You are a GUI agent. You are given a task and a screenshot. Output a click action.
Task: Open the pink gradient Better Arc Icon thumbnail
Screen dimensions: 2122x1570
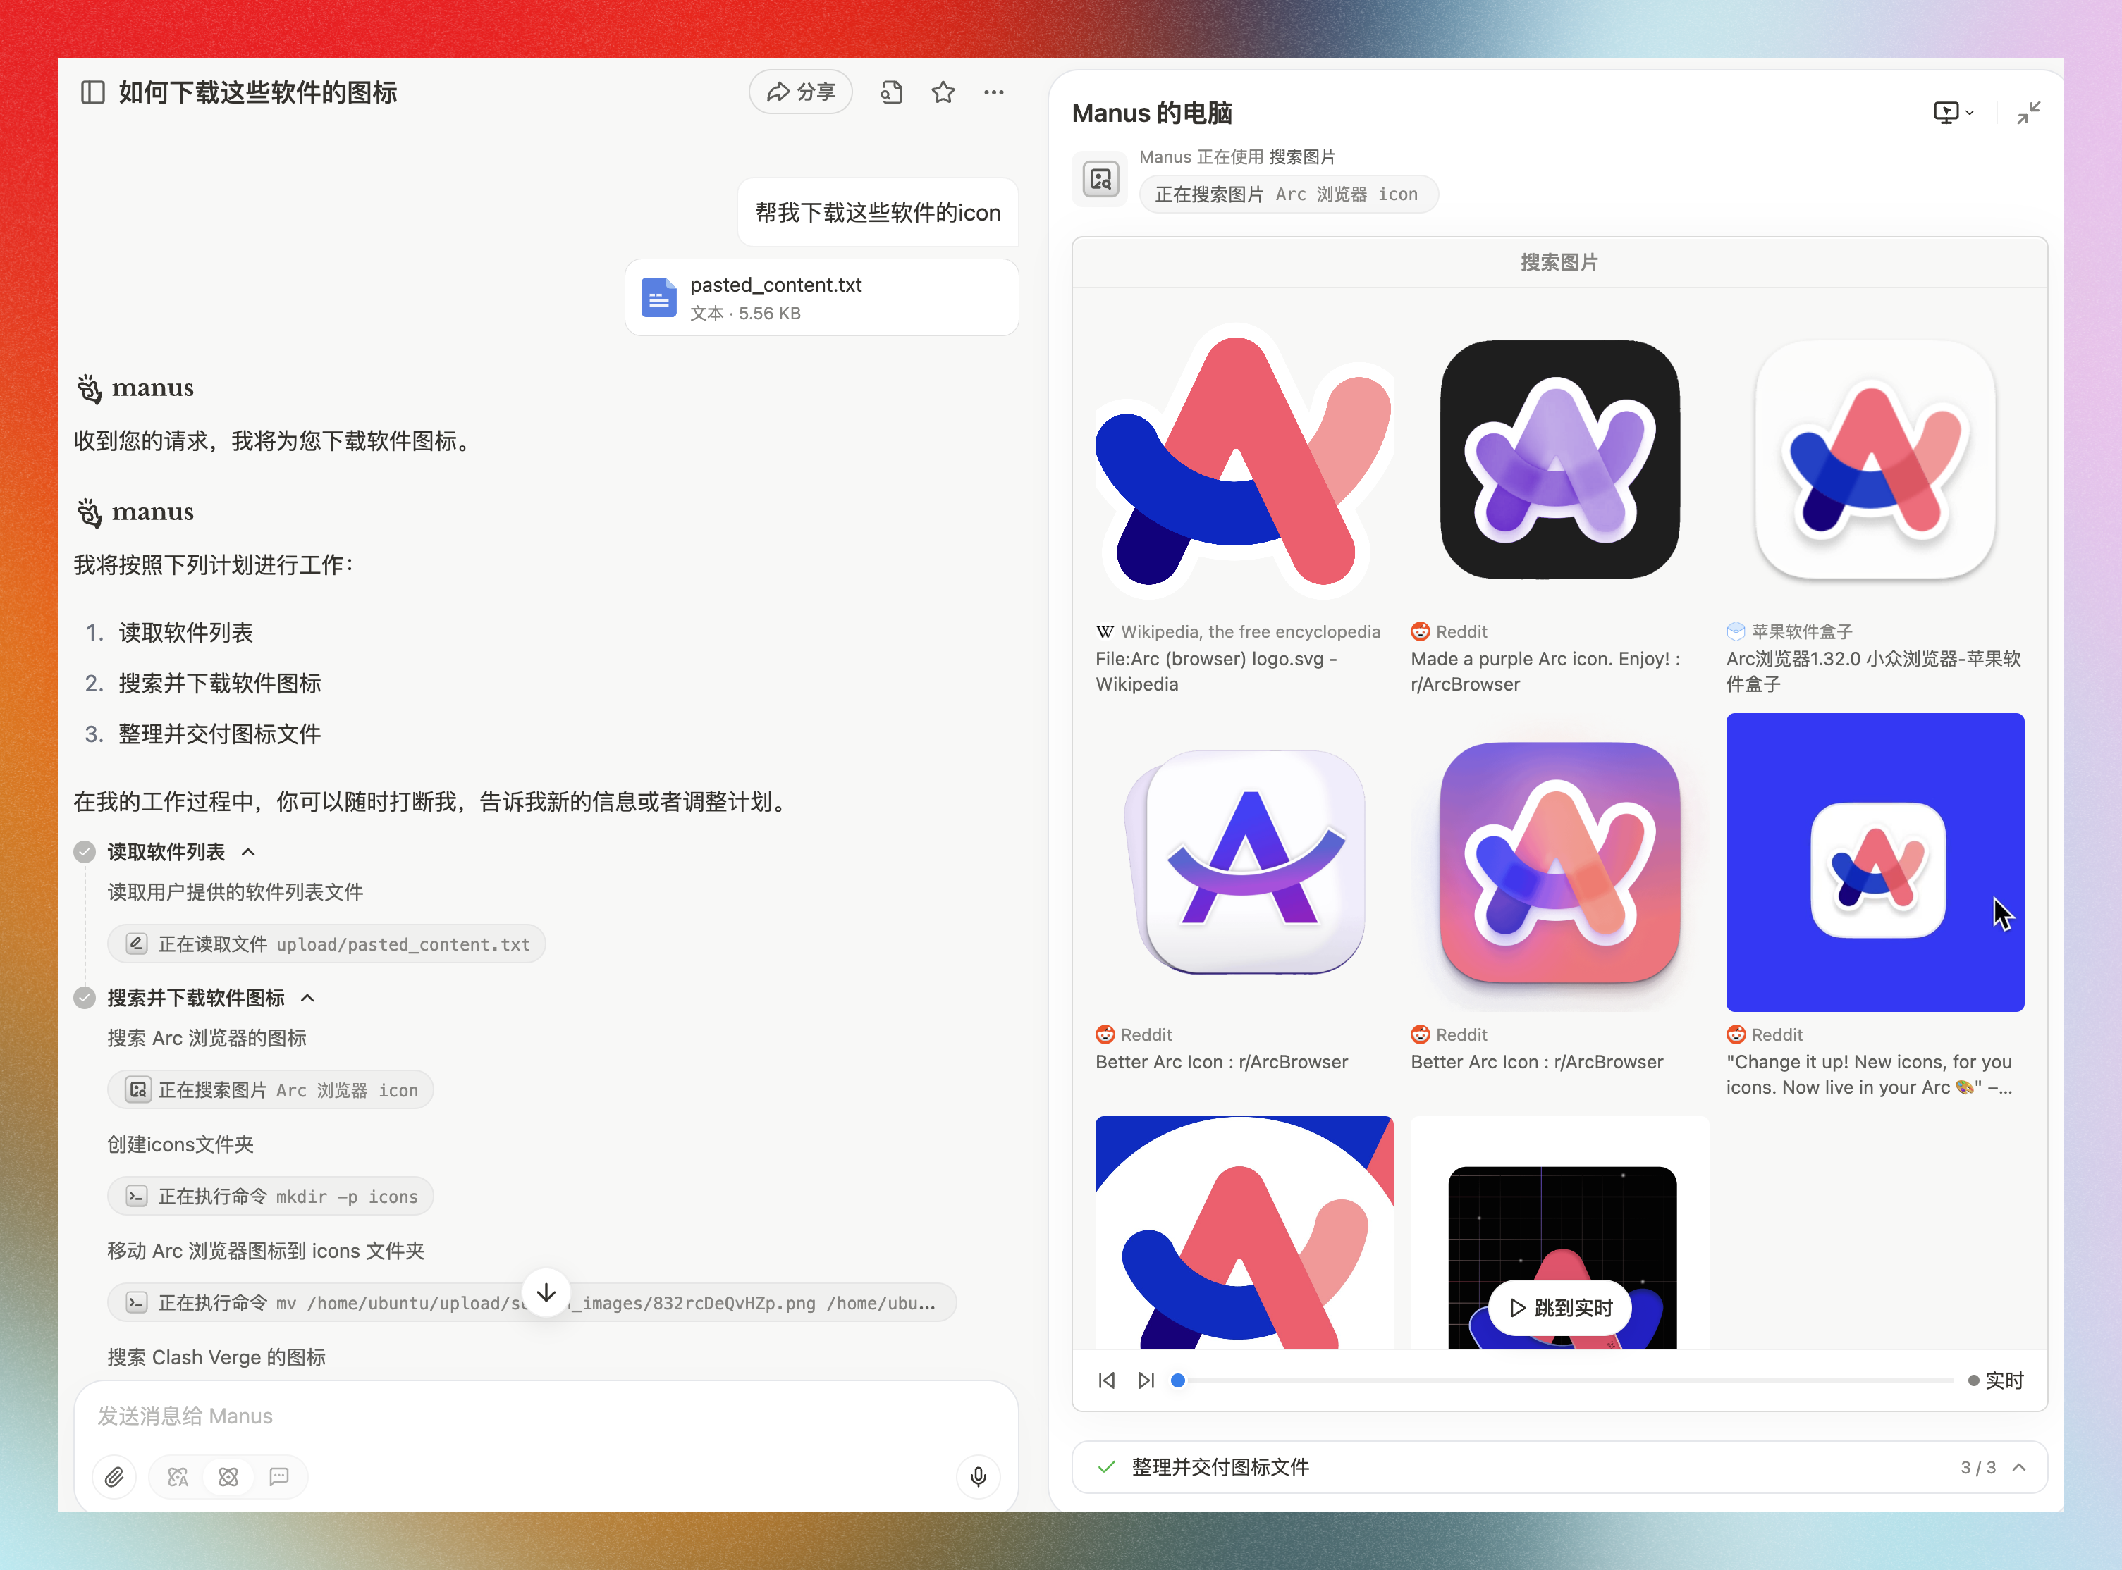click(1559, 862)
